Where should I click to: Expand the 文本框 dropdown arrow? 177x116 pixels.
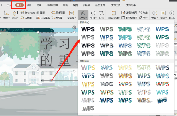pyautogui.click(x=75, y=18)
